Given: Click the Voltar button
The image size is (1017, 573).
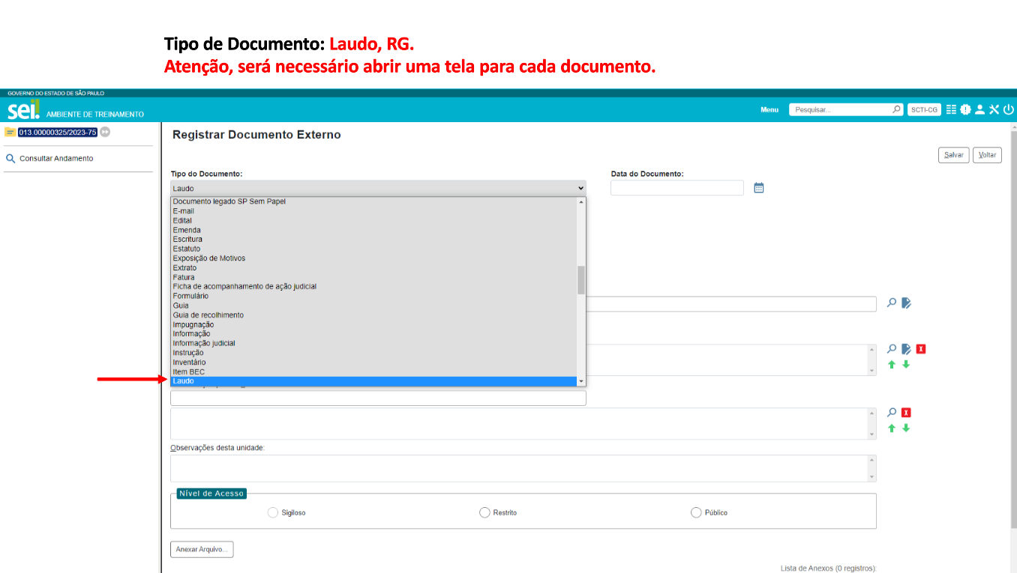Looking at the screenshot, I should tap(987, 155).
